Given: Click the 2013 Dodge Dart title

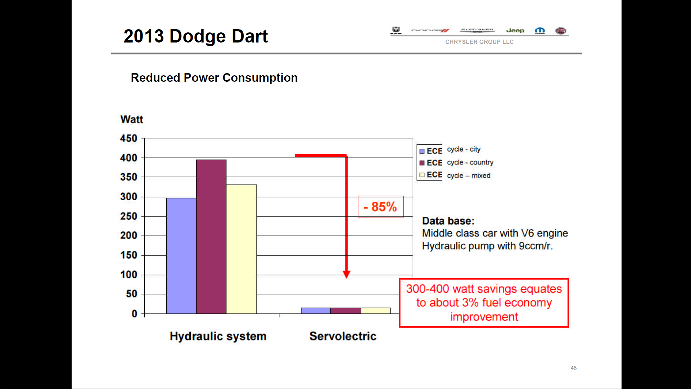Looking at the screenshot, I should (195, 36).
